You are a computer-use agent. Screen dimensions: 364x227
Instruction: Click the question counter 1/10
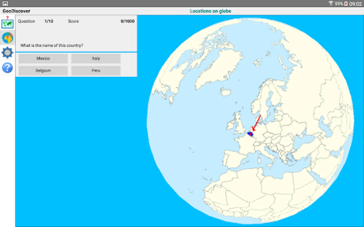[x=49, y=21]
